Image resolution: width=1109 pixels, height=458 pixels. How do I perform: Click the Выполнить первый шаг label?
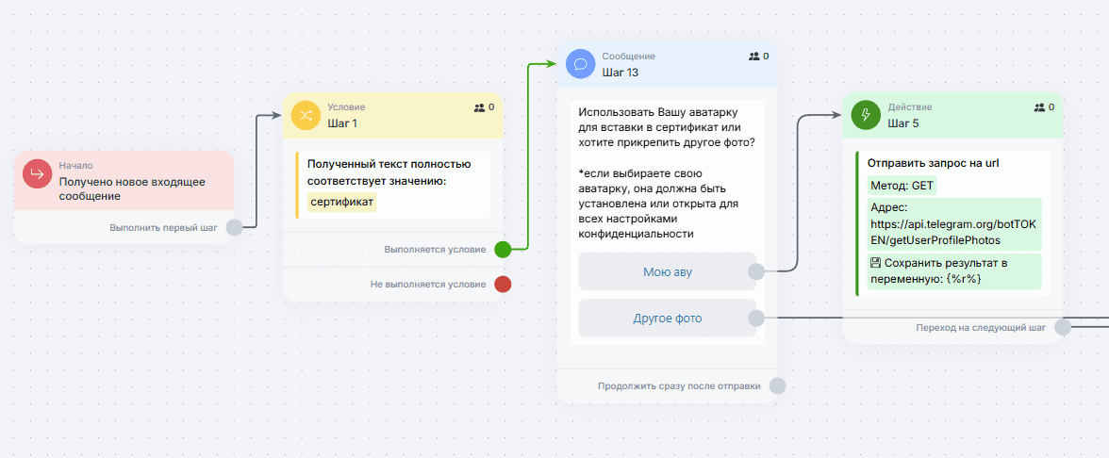[164, 228]
